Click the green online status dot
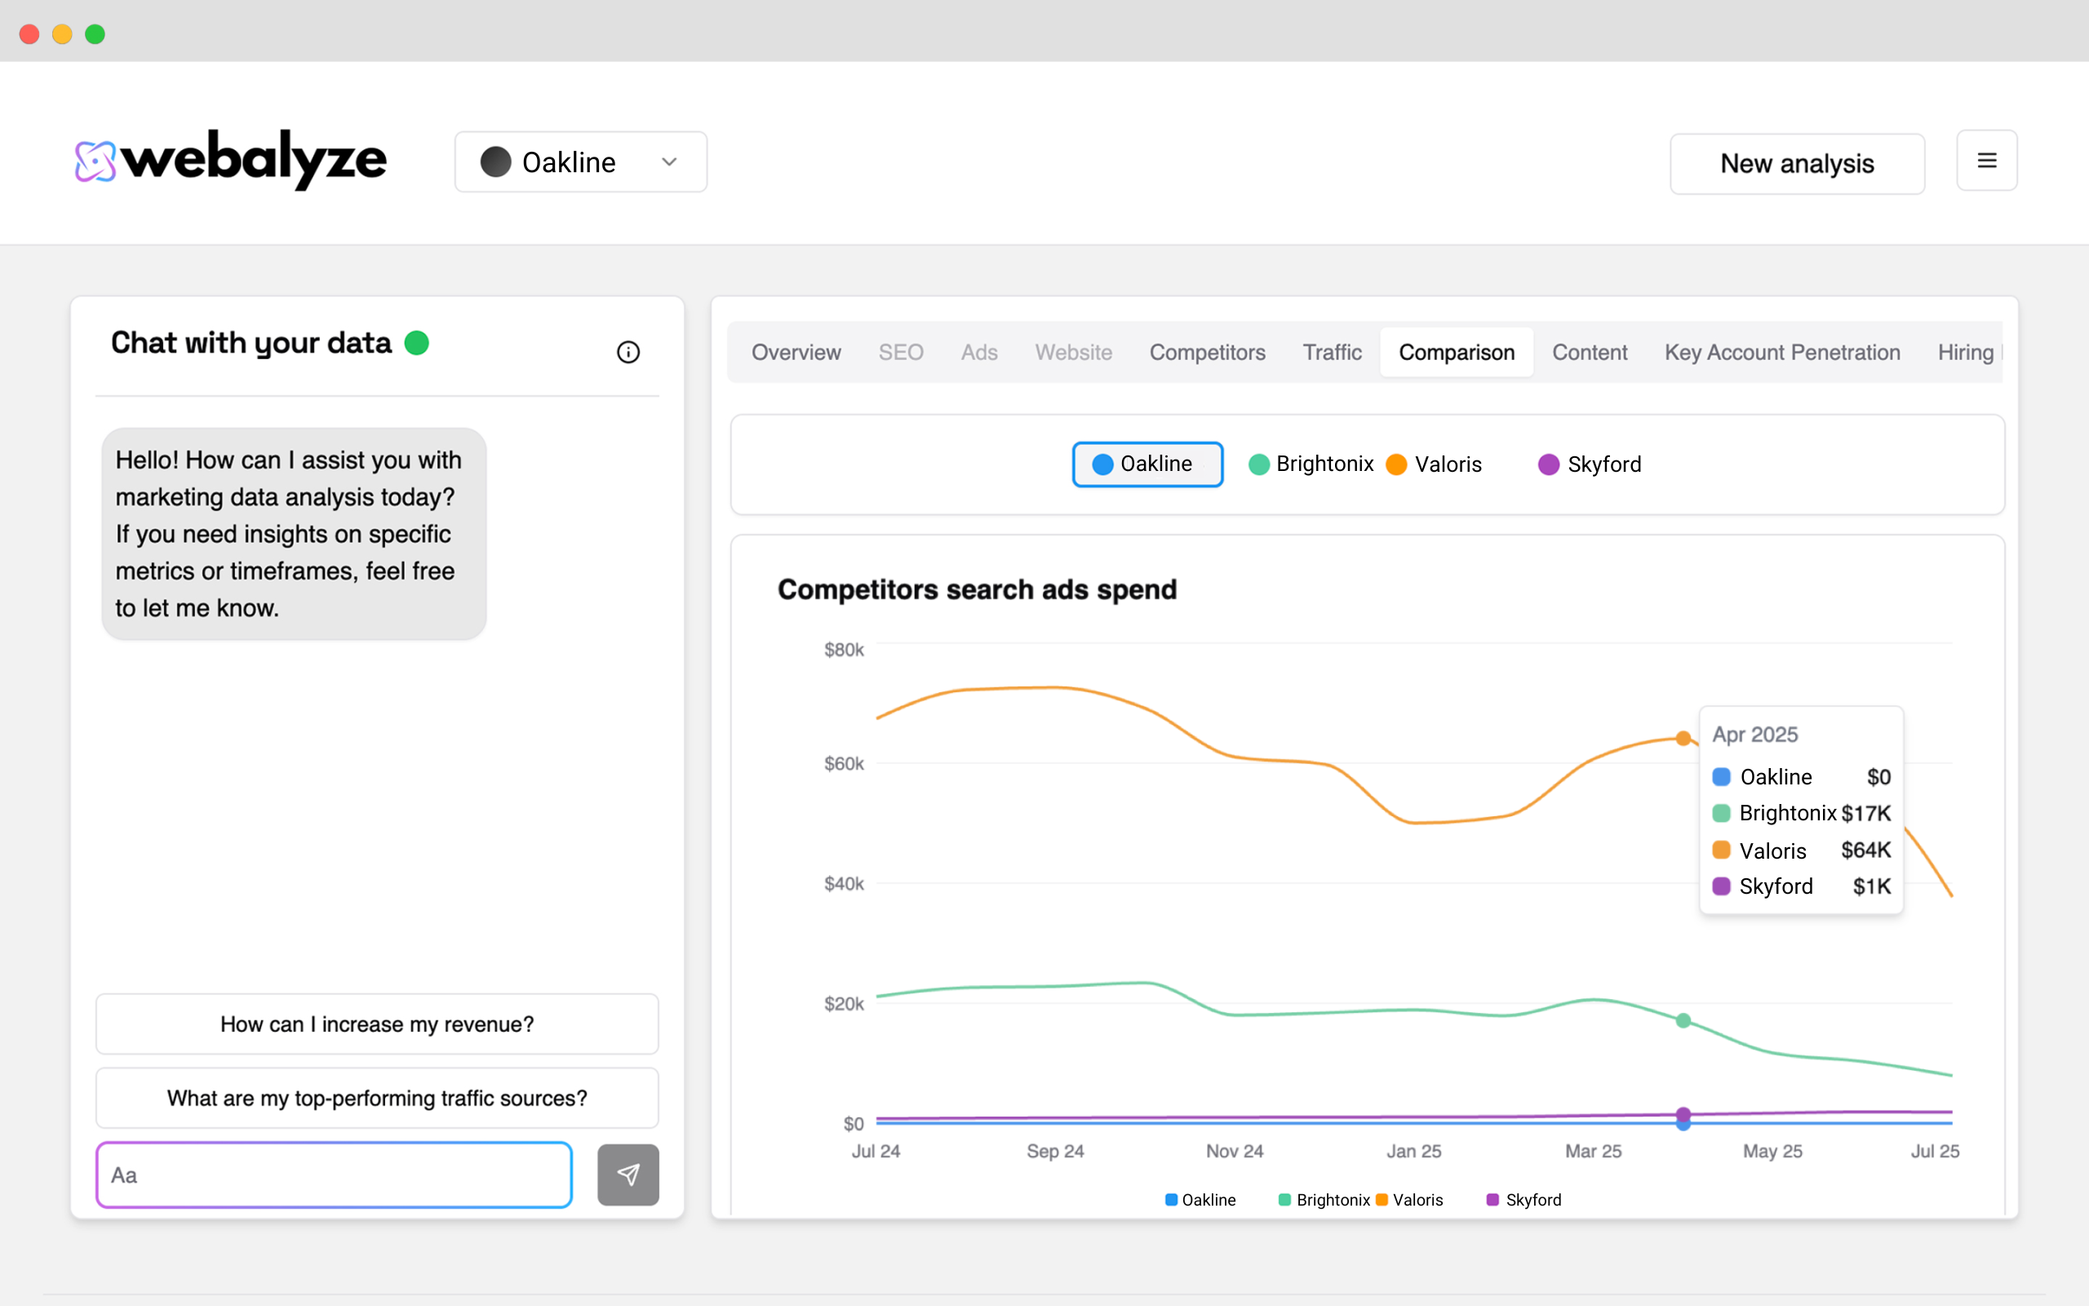The image size is (2089, 1306). (x=417, y=343)
